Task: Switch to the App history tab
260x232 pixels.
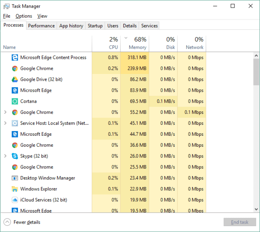Action: pos(71,26)
